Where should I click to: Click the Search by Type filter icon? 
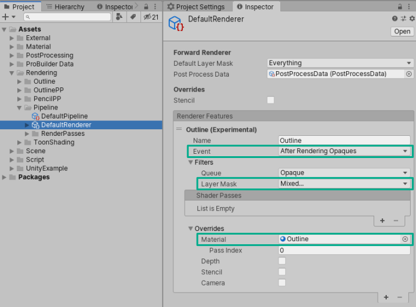click(x=119, y=17)
